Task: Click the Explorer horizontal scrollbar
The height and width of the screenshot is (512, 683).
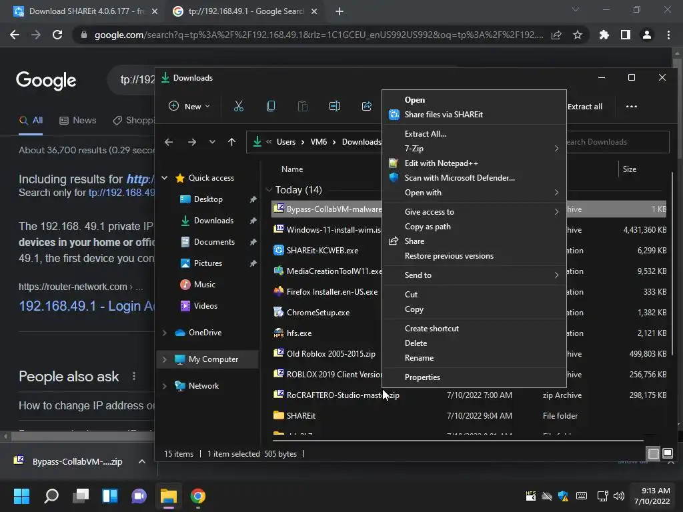Action: [x=458, y=441]
